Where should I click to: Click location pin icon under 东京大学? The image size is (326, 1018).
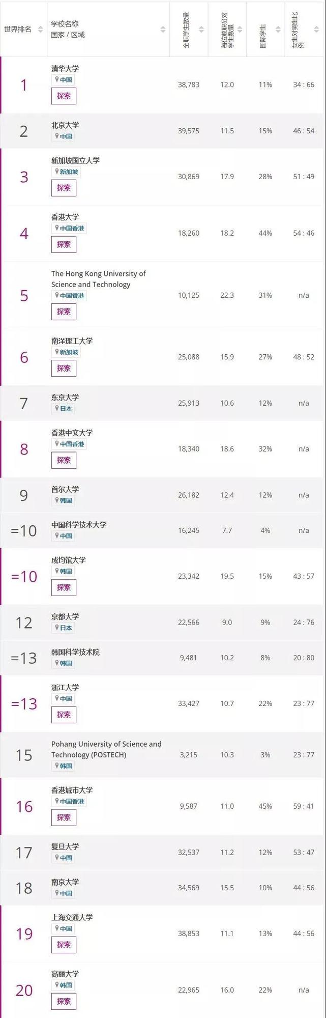click(57, 408)
